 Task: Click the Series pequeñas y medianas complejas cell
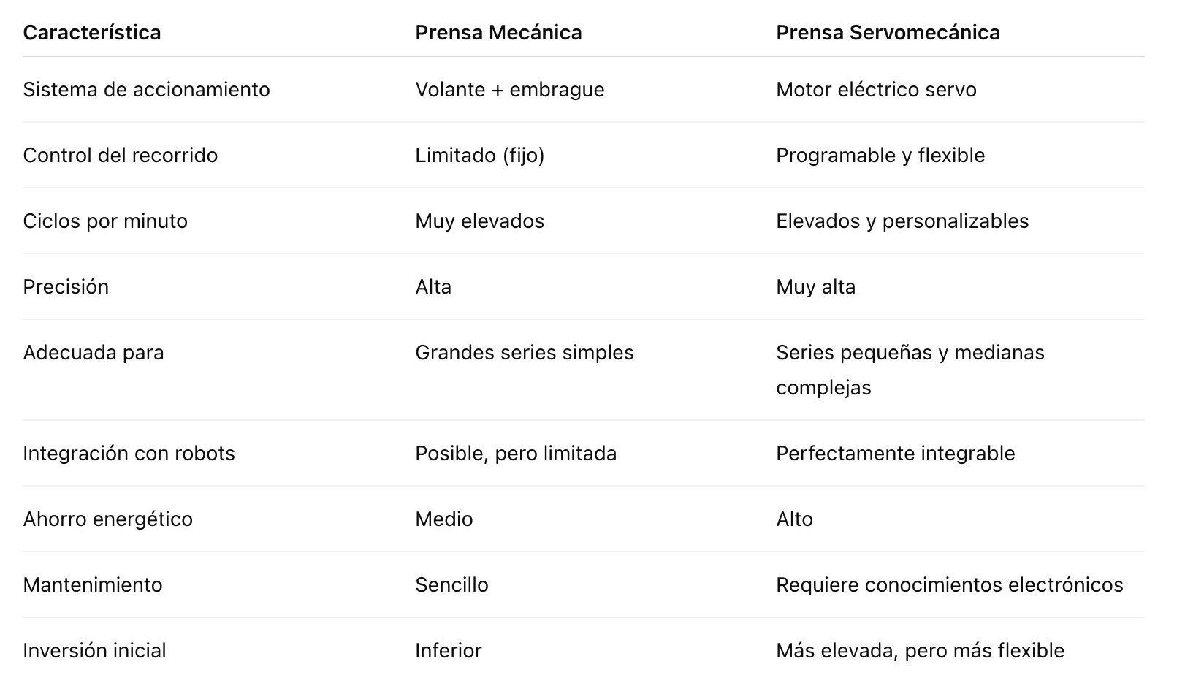point(910,370)
